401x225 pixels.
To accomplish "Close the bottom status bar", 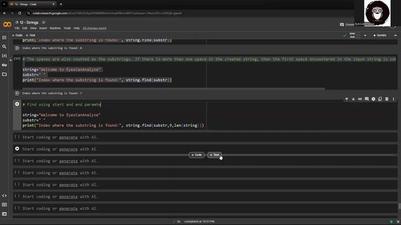I will coord(398,222).
